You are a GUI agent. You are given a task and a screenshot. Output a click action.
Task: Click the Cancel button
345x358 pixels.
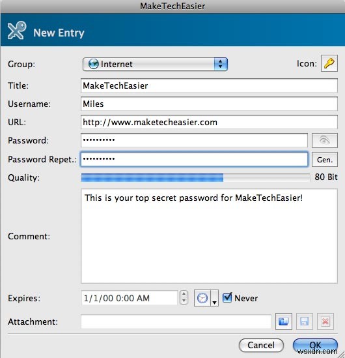point(261,345)
